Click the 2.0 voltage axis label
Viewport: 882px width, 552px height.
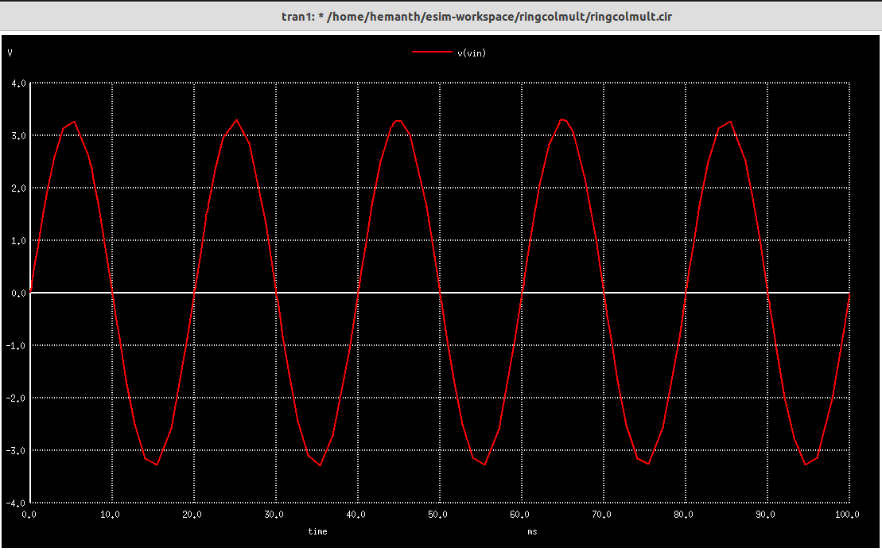17,188
